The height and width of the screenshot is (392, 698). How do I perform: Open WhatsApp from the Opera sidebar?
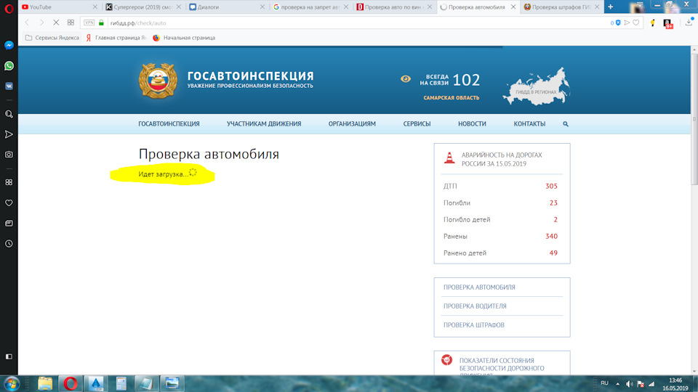click(x=9, y=65)
